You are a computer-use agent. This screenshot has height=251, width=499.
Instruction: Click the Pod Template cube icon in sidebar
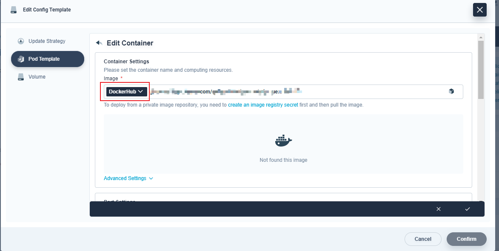tap(21, 59)
